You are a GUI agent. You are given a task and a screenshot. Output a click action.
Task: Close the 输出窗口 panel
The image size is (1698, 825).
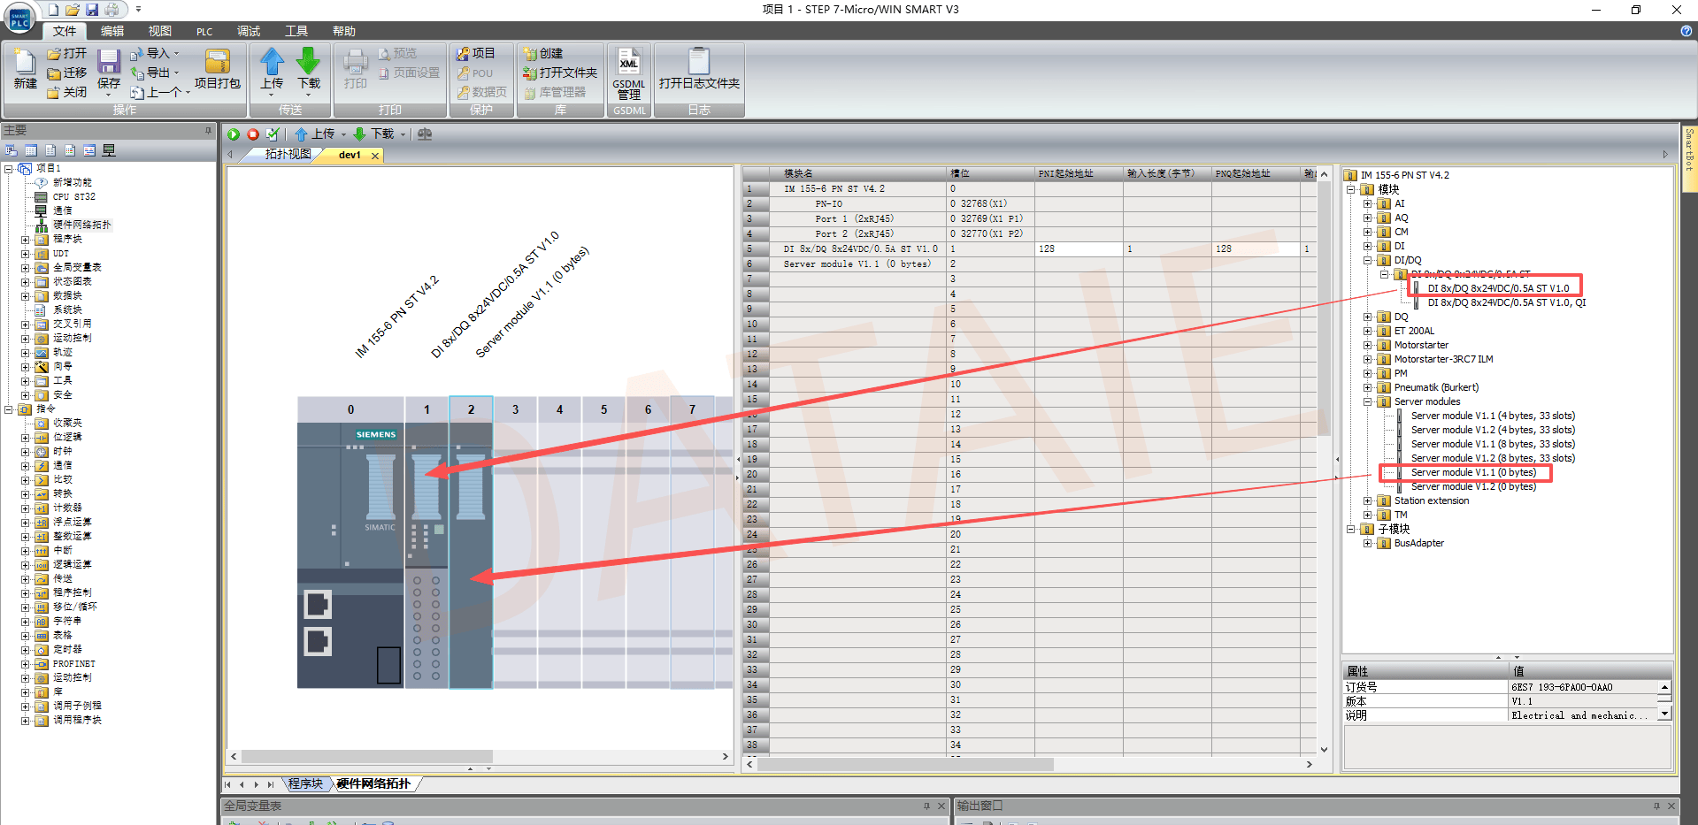(x=1671, y=806)
